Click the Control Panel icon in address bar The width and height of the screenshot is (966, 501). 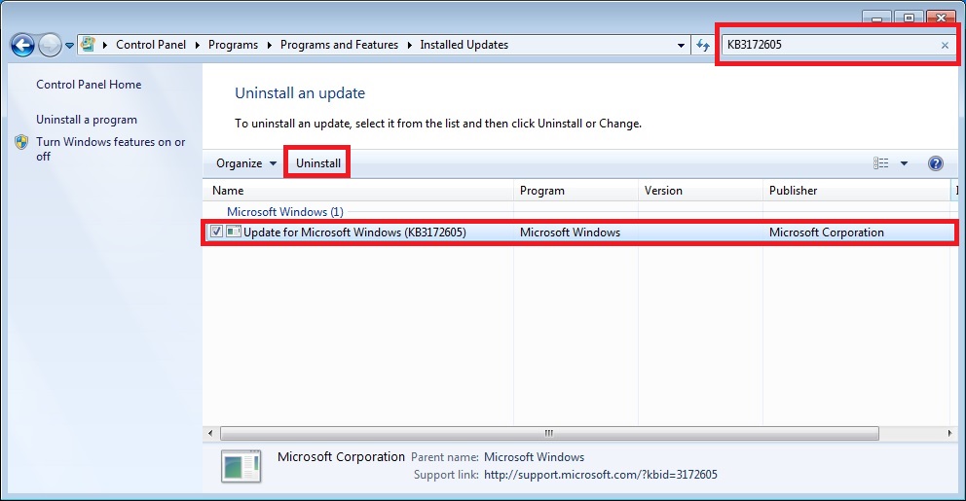tap(88, 45)
